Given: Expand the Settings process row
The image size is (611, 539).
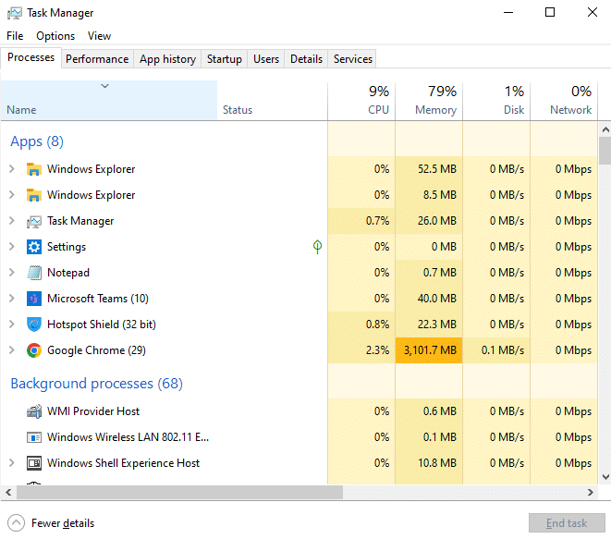Looking at the screenshot, I should coord(12,246).
